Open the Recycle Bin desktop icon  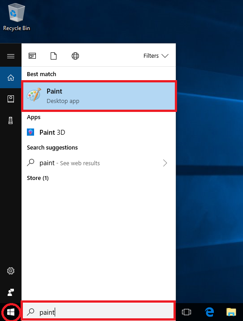click(x=17, y=17)
